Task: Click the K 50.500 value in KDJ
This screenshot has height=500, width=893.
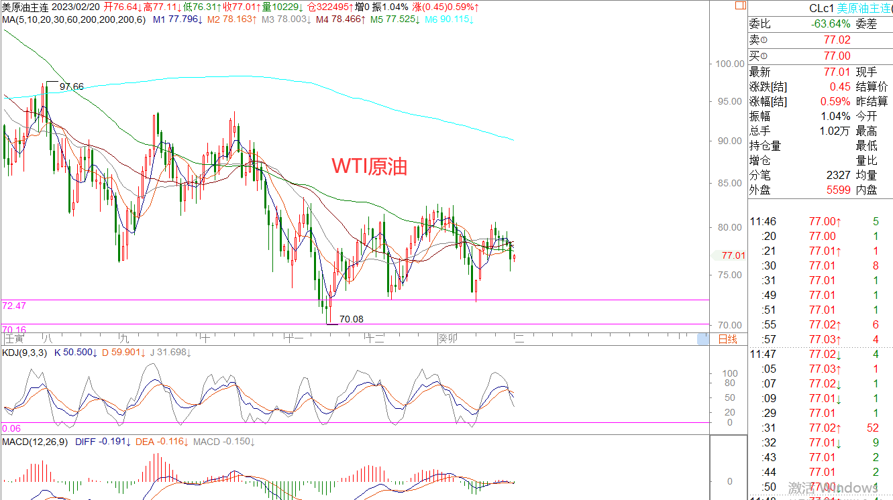Action: click(x=76, y=353)
